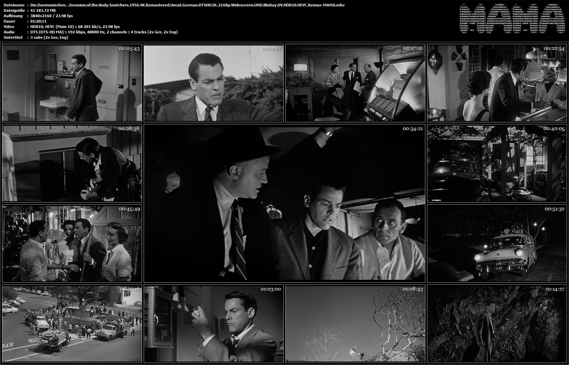Select the thumbnail timestamped 01:03:00

(x=214, y=324)
